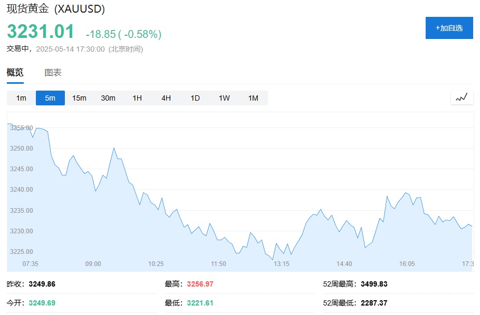Open the 图表 tab
Viewport: 480px width, 315px height.
click(x=53, y=73)
